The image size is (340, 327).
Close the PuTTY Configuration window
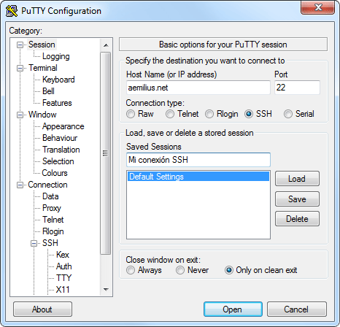coord(318,7)
